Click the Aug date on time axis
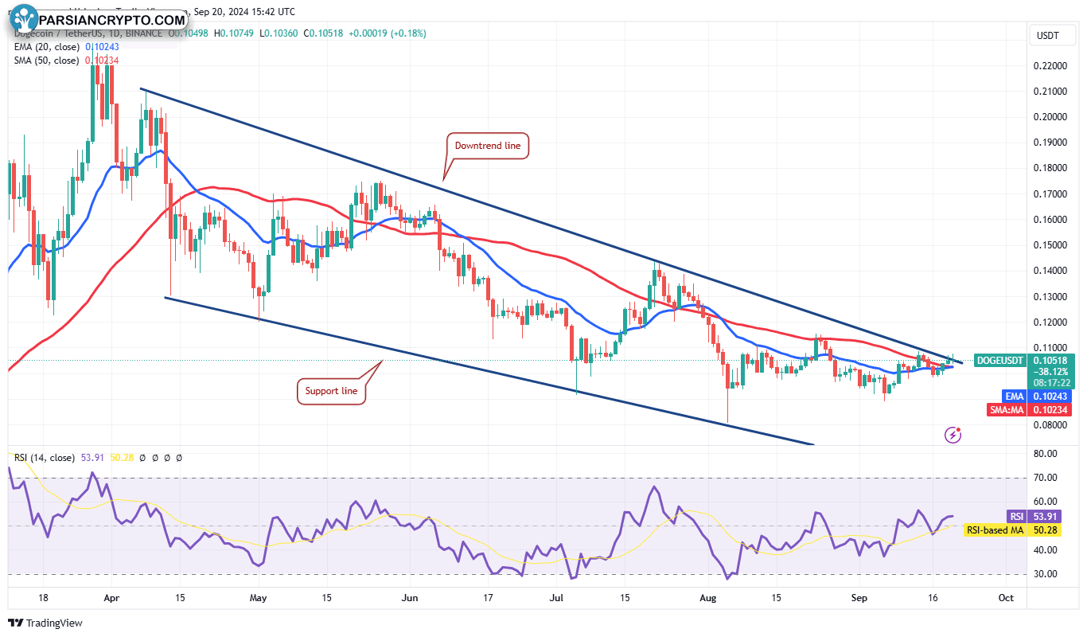Viewport: 1087px width, 637px height. [707, 598]
